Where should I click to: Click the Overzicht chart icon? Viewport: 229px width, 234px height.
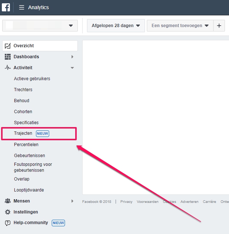tap(7, 46)
